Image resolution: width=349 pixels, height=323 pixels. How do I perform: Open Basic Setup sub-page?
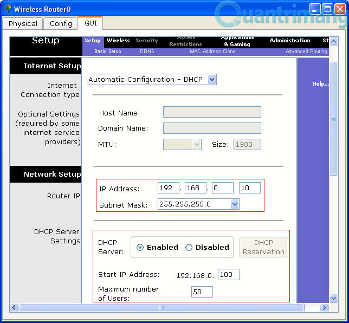coord(107,51)
